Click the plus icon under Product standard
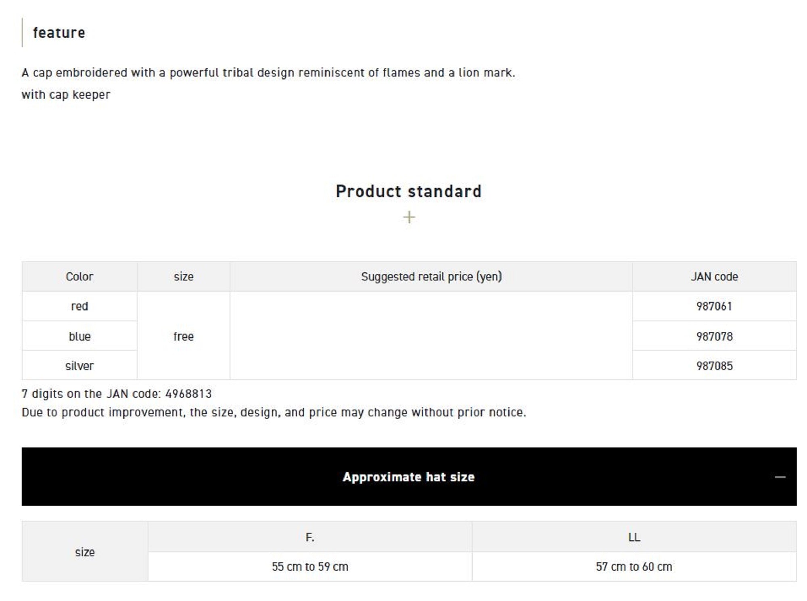Viewport: 807px width, 601px height. [409, 217]
